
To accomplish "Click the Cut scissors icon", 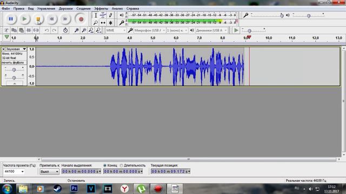I will pos(6,30).
